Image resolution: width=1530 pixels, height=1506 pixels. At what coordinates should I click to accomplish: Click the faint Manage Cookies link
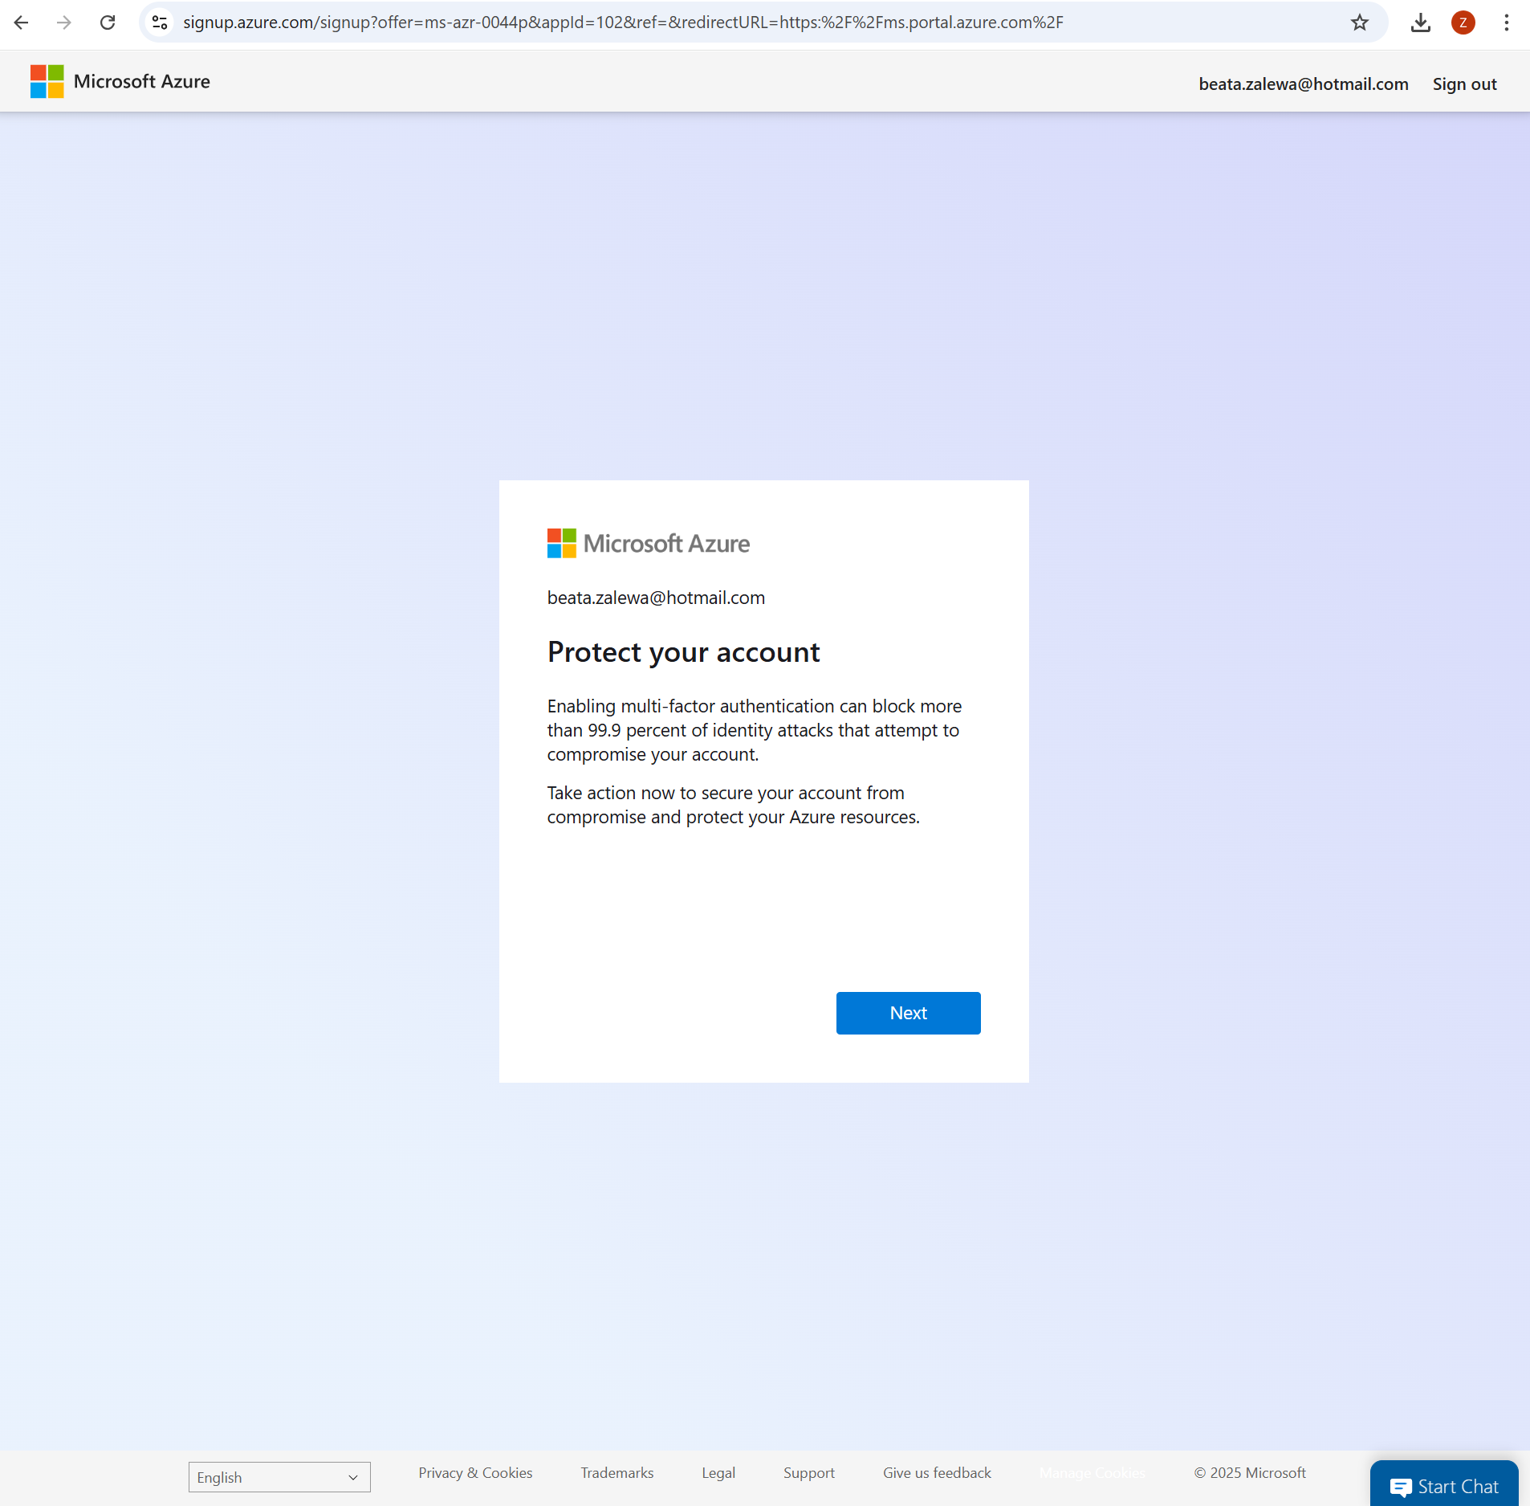pos(1092,1473)
